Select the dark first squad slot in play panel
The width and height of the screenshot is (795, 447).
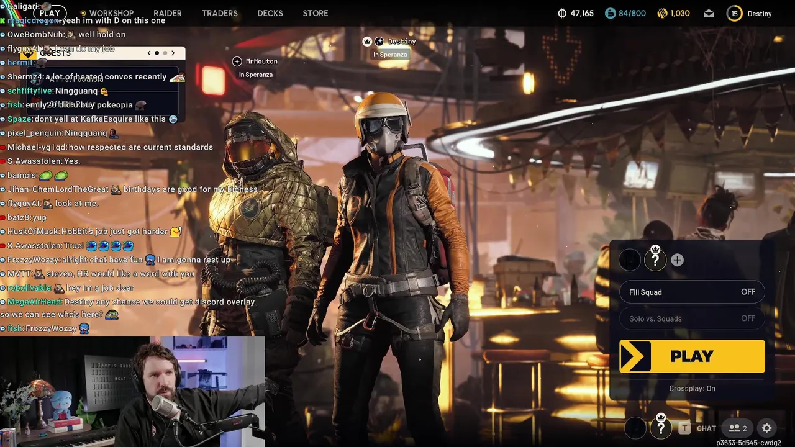[x=630, y=260]
